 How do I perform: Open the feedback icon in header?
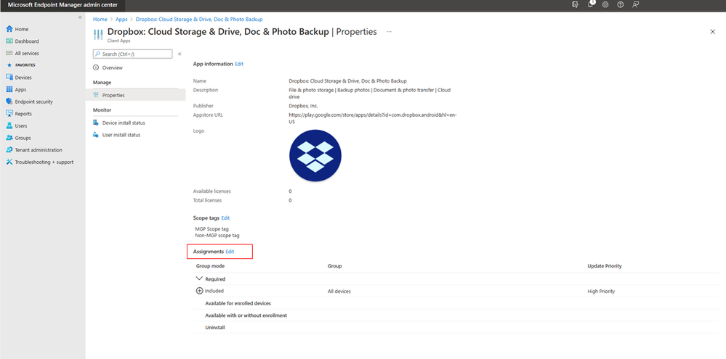(x=636, y=4)
